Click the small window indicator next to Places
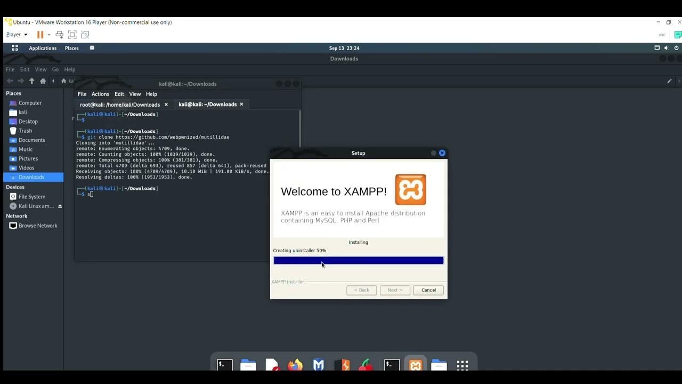 (x=92, y=48)
